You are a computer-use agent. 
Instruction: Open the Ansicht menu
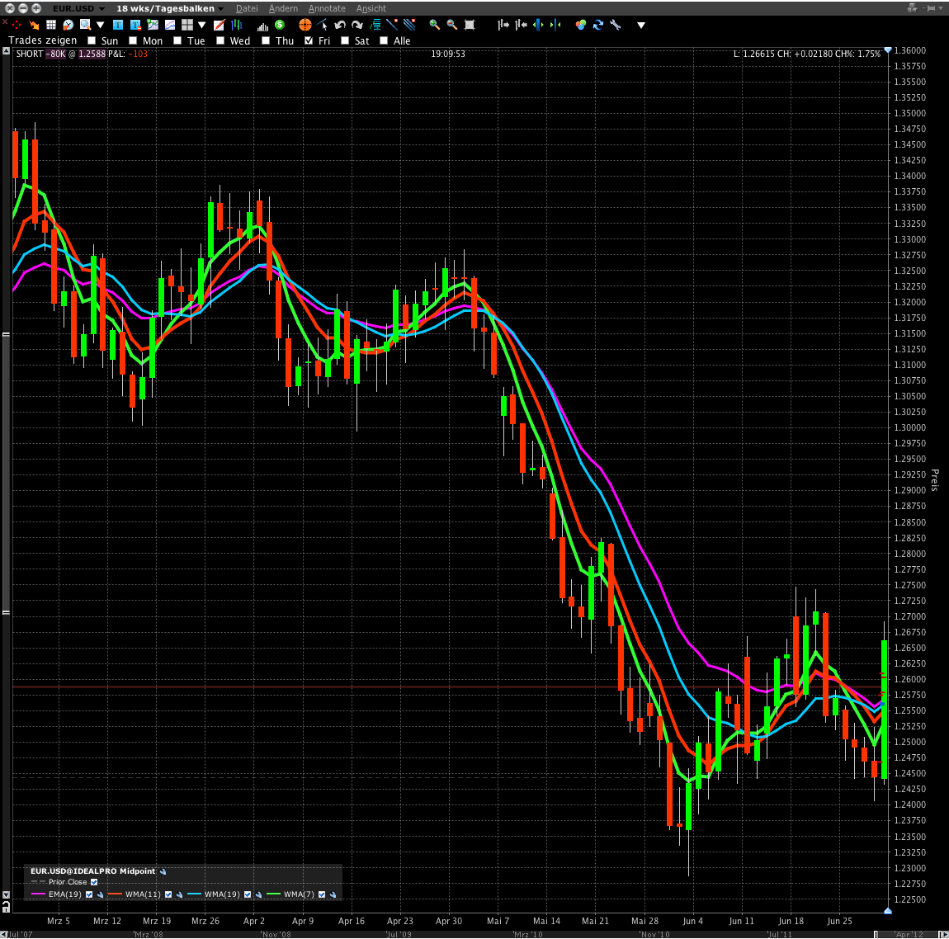371,8
